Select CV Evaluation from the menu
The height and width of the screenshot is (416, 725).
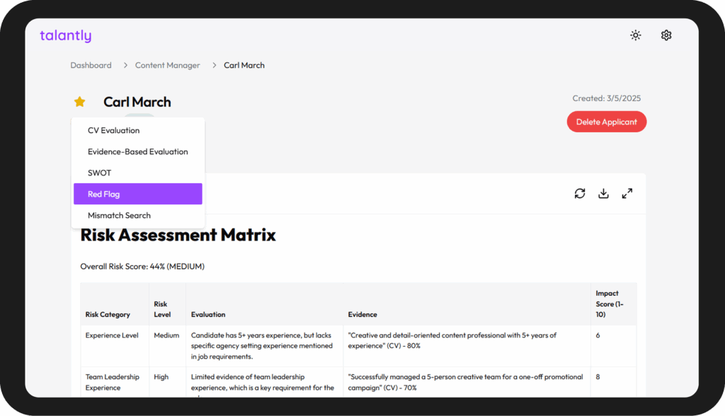pos(138,130)
